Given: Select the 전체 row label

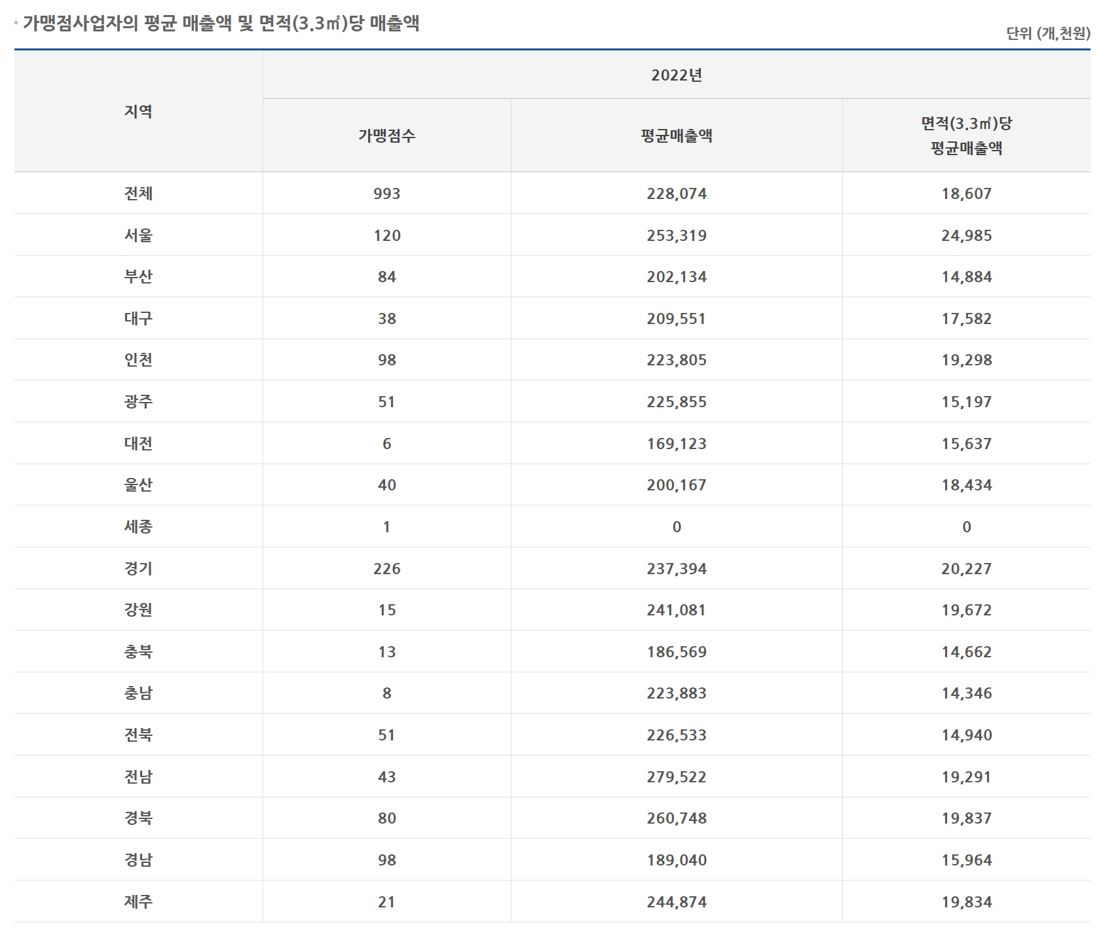Looking at the screenshot, I should coord(138,194).
